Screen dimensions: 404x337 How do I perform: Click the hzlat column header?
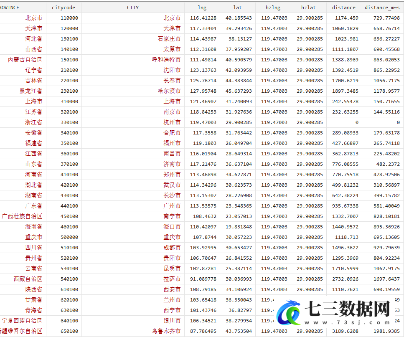[308, 8]
